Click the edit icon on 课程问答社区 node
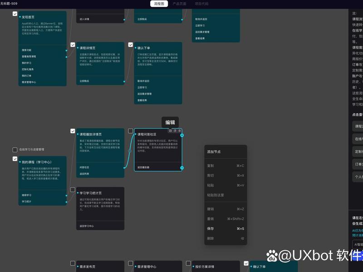The width and height of the screenshot is (363, 272). (x=171, y=131)
